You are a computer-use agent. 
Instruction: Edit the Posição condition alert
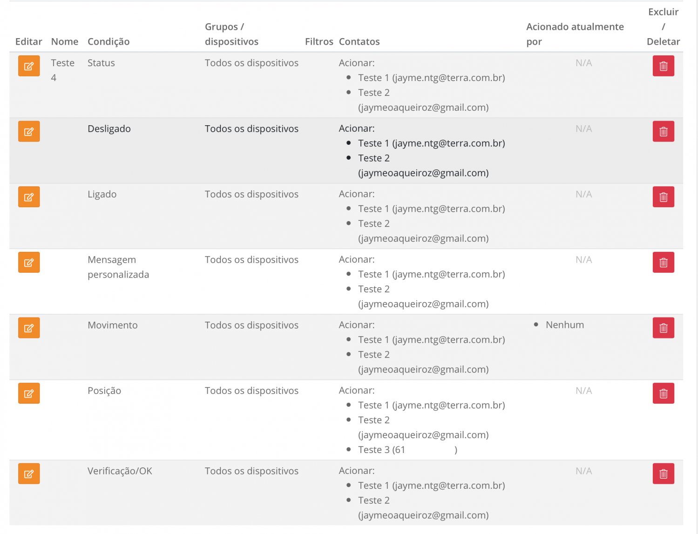tap(29, 393)
